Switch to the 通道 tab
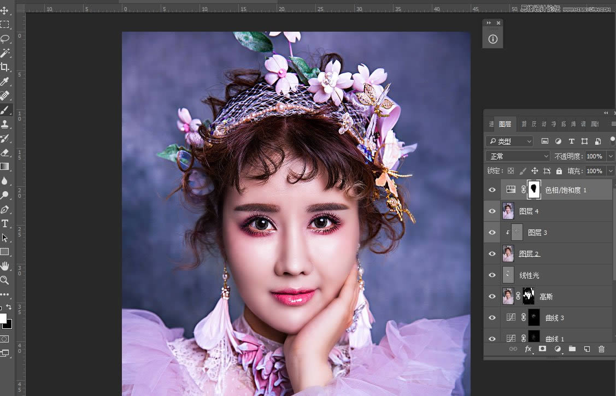This screenshot has height=396, width=616. (491, 124)
